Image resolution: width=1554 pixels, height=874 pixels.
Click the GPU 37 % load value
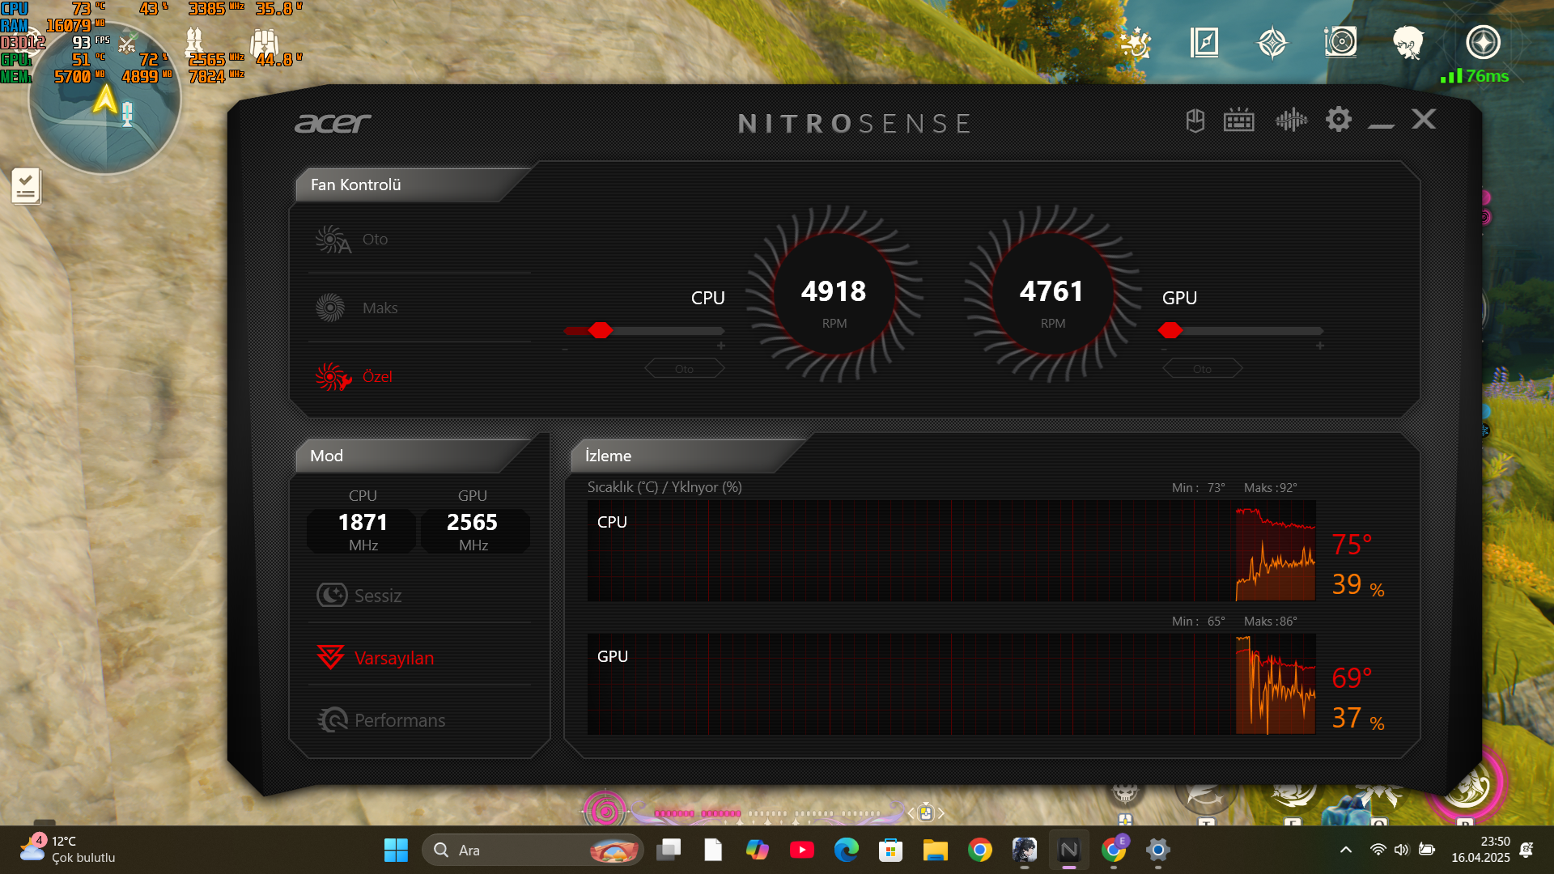click(1358, 719)
